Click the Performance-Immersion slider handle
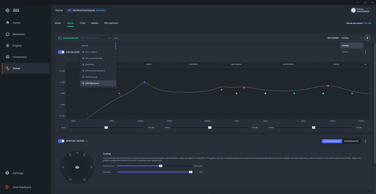This screenshot has height=194, width=376. pos(161,166)
